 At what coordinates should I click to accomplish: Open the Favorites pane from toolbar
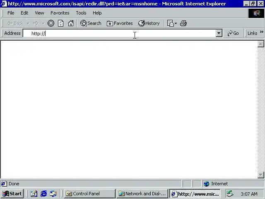[120, 23]
